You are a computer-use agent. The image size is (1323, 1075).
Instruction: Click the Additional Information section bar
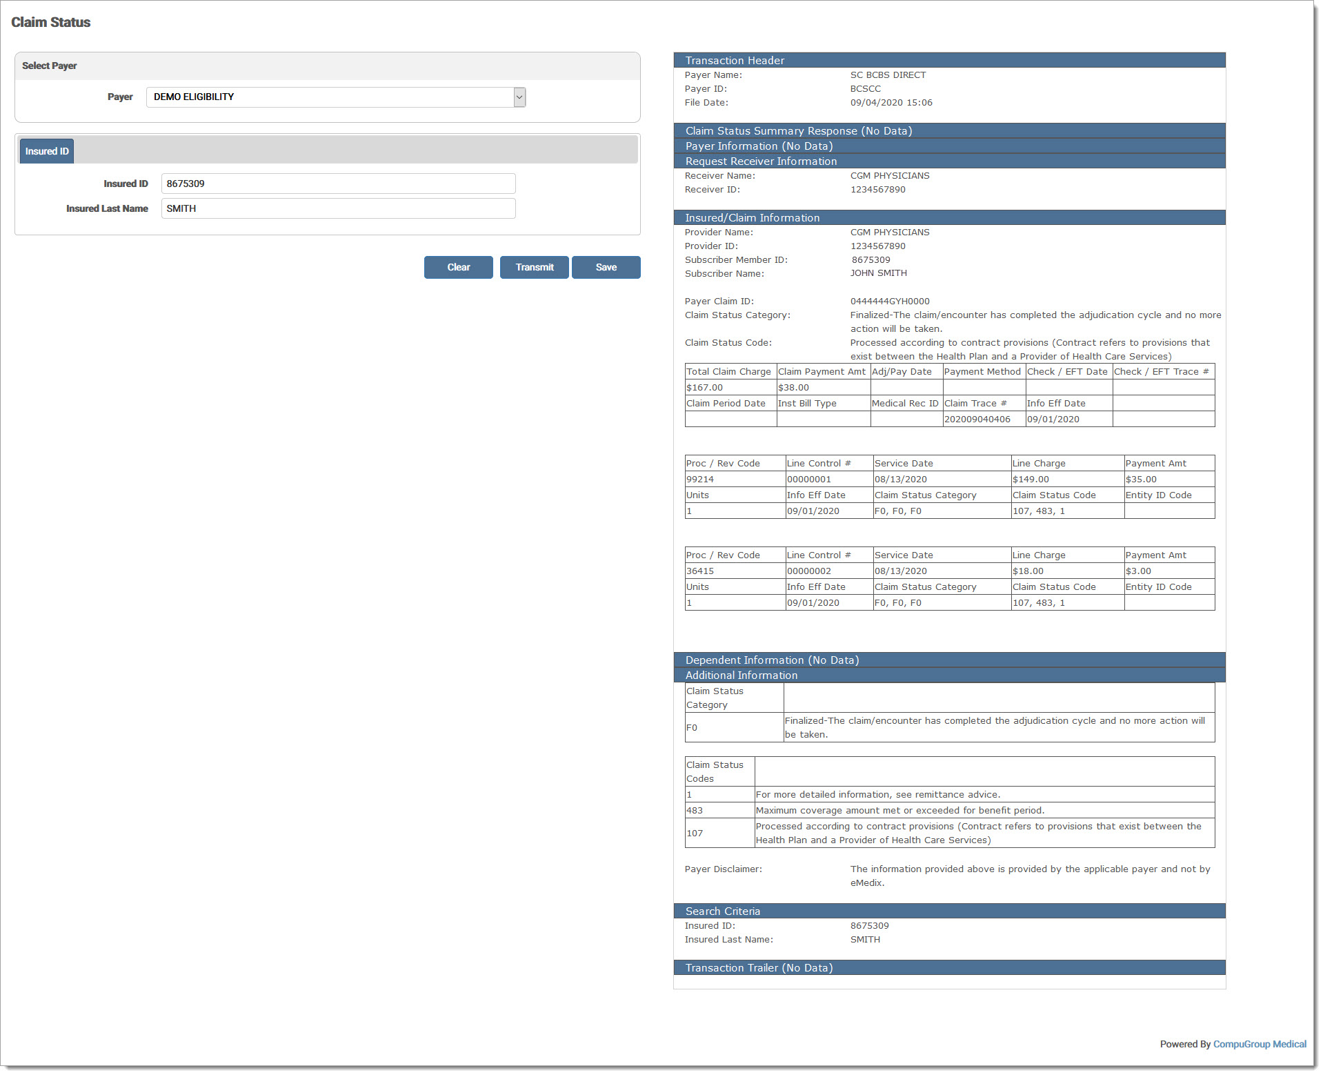949,675
